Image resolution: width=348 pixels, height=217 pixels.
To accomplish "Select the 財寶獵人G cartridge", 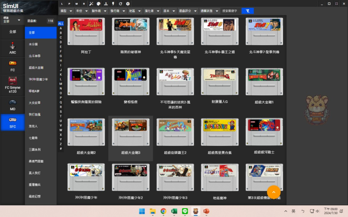I will pos(220,82).
